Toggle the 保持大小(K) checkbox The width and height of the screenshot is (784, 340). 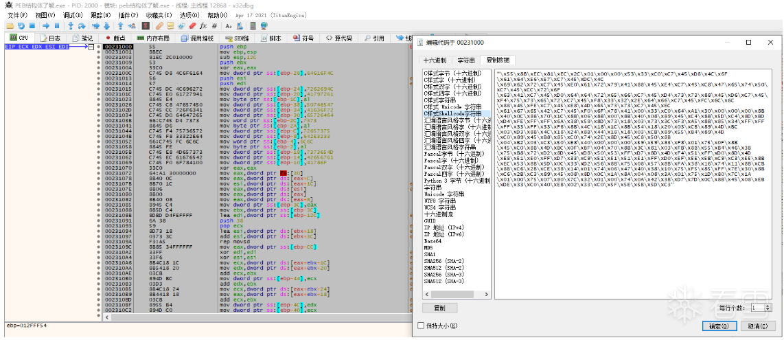pyautogui.click(x=421, y=326)
